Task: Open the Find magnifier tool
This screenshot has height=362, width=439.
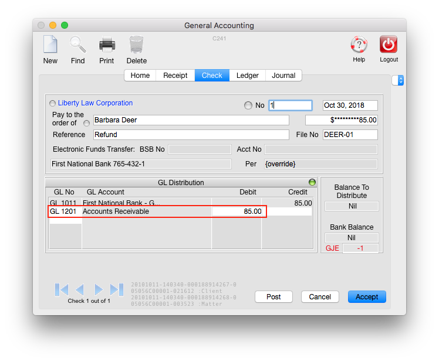Action: click(78, 45)
